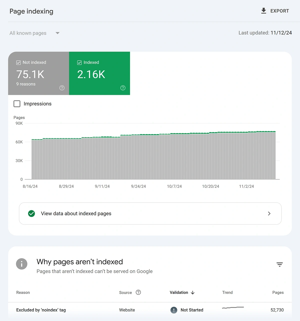The width and height of the screenshot is (300, 321).
Task: Uncheck the Not indexed checkbox
Action: pyautogui.click(x=18, y=63)
